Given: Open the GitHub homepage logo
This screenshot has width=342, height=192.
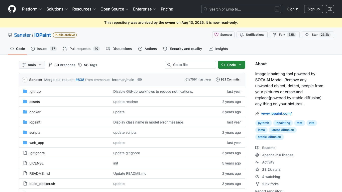Looking at the screenshot, I should click(12, 9).
